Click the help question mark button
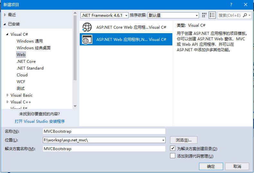The width and height of the screenshot is (254, 173). [x=231, y=5]
